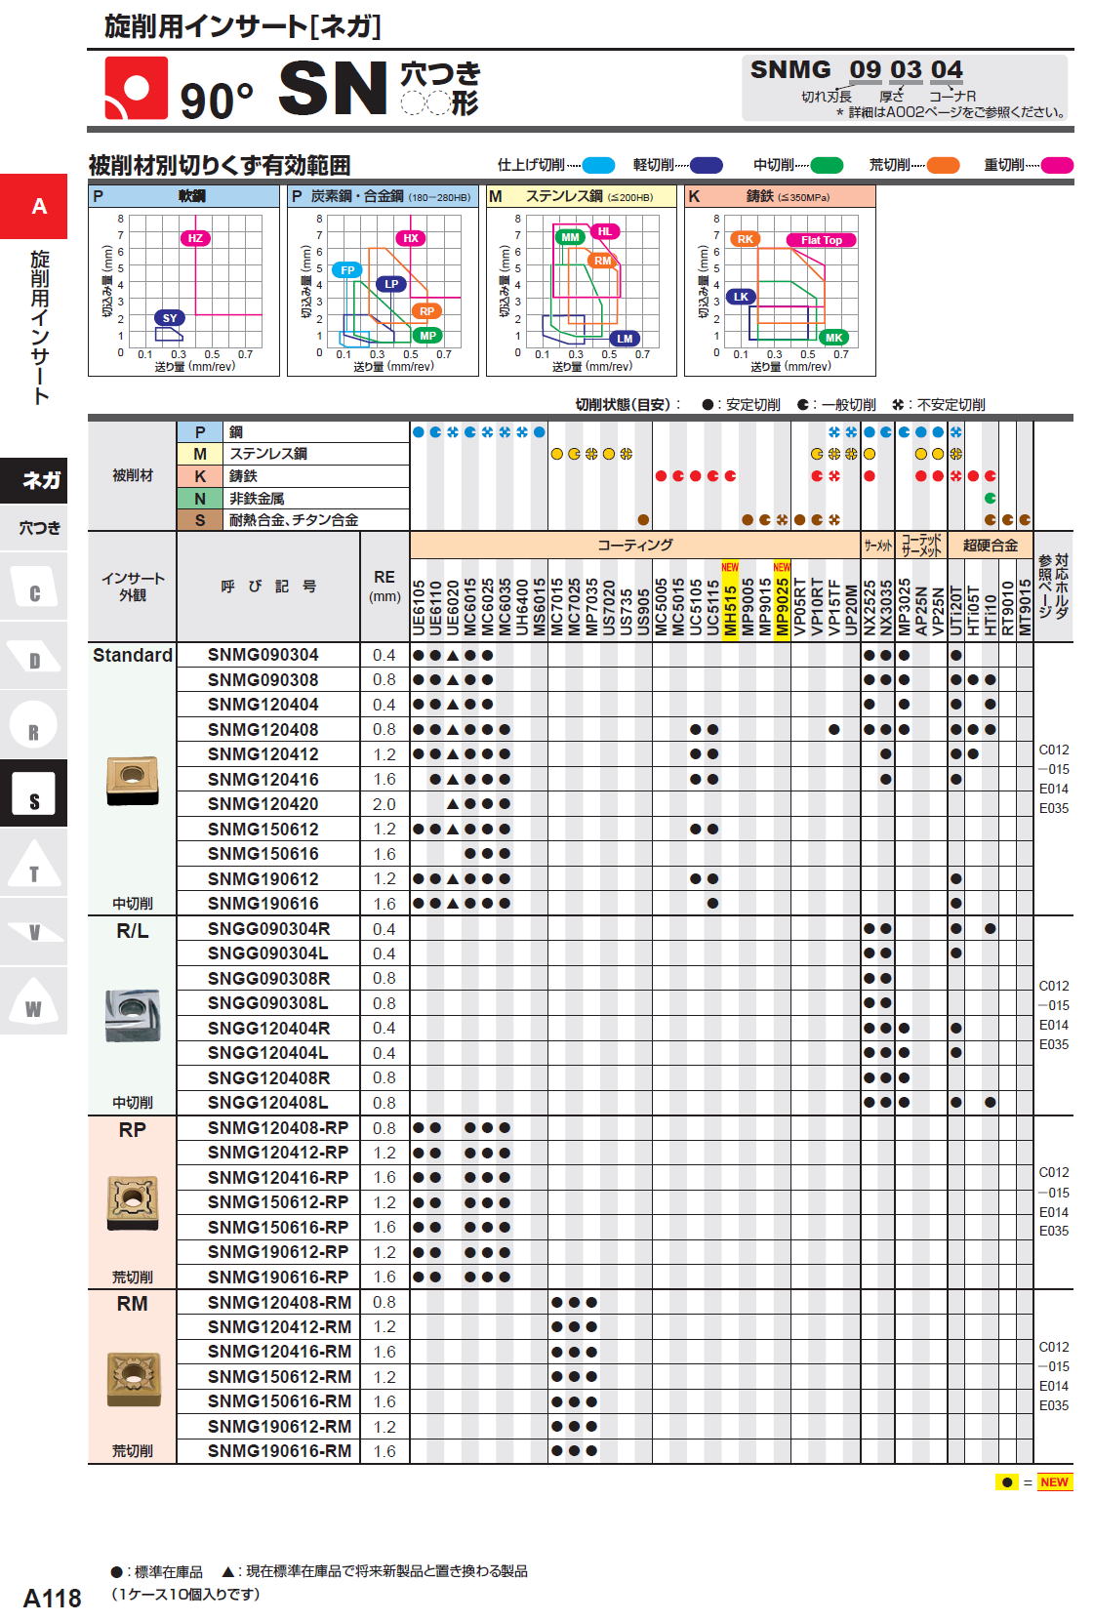
Task: Click the RM badge in stainless steel chart
Action: pyautogui.click(x=602, y=261)
